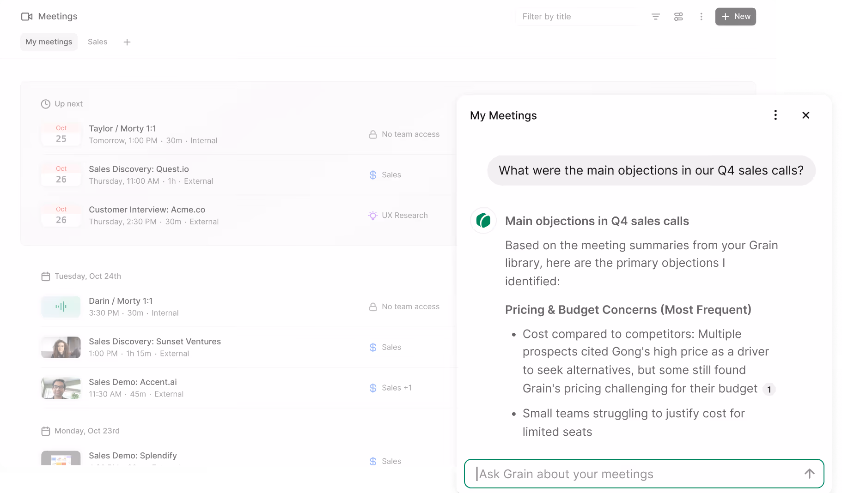Switch to the Sales tab

tap(97, 42)
